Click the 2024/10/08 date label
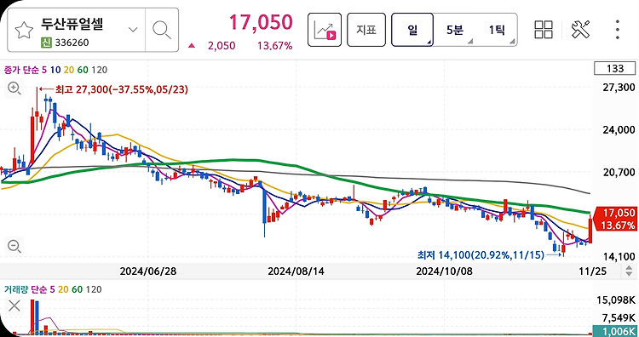 pyautogui.click(x=444, y=271)
